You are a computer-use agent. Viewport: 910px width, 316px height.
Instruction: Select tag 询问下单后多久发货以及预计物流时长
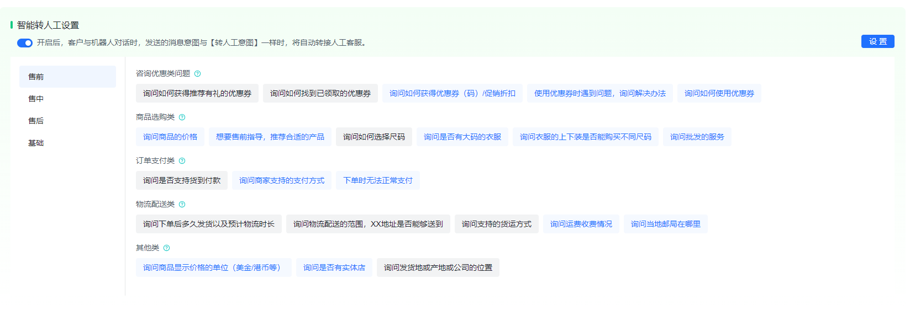click(209, 224)
